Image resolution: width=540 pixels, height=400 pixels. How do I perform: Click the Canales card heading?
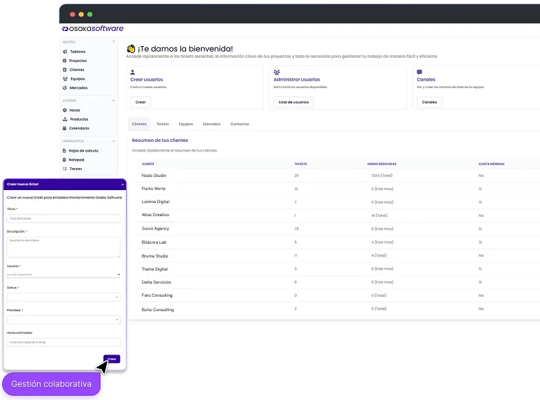(x=426, y=80)
